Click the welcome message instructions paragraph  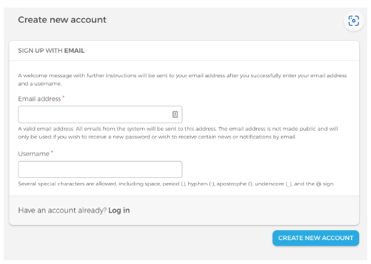(x=182, y=79)
